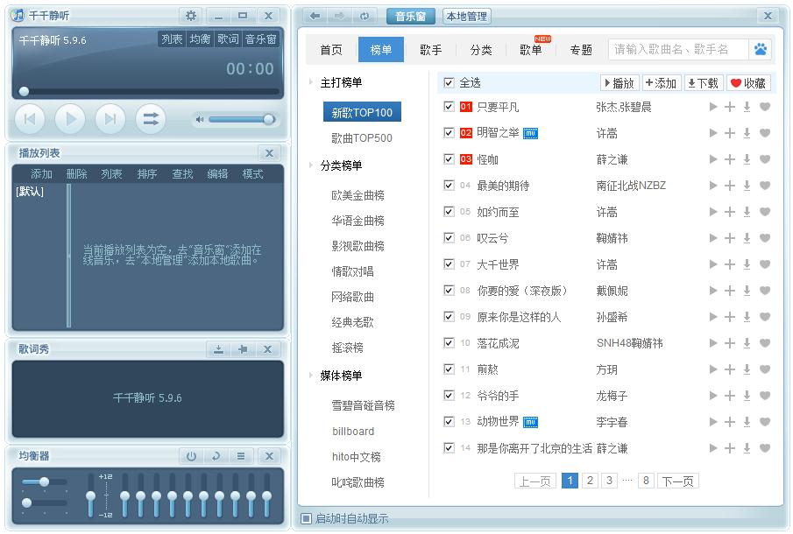Screen dimensions: 793x534
Task: Uncheck the song 如约而至
Action: pyautogui.click(x=449, y=211)
